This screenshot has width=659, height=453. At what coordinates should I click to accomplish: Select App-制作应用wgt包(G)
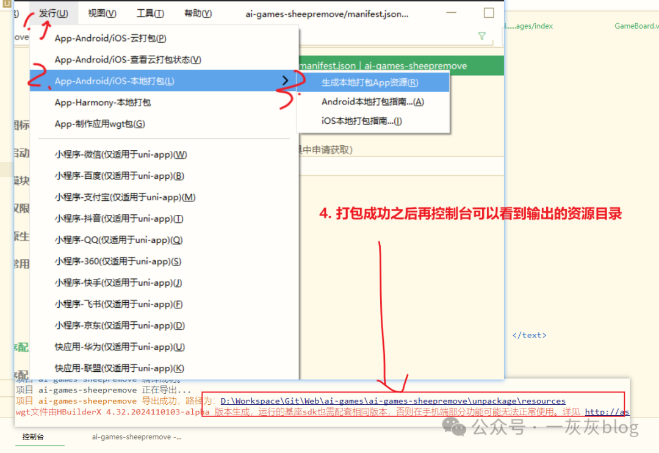99,124
